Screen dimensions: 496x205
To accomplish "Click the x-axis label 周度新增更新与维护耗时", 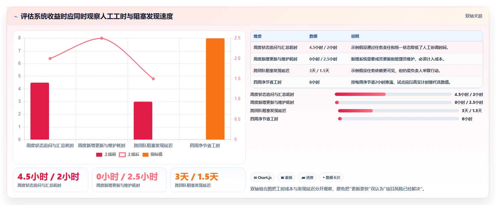I will coord(102,145).
